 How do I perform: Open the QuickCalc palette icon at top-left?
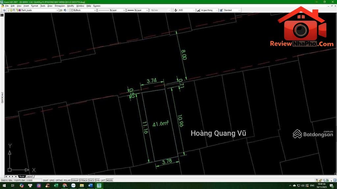pyautogui.click(x=2, y=15)
